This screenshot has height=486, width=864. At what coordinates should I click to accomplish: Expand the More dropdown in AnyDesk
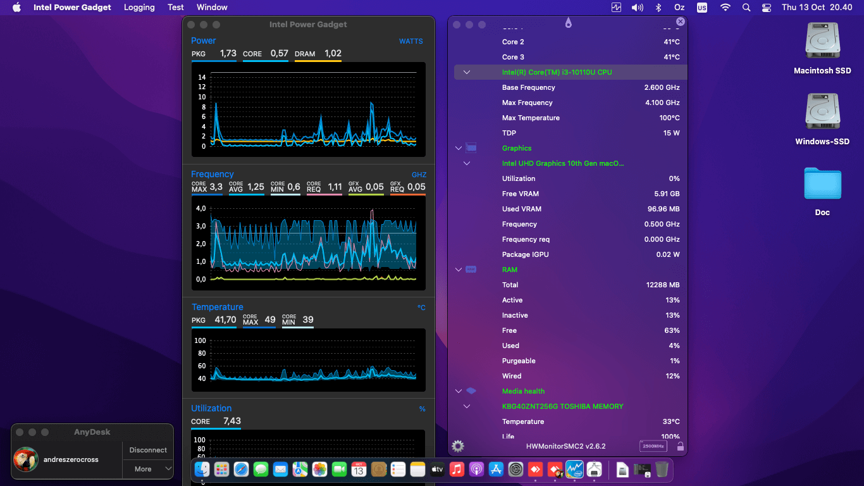tap(147, 469)
